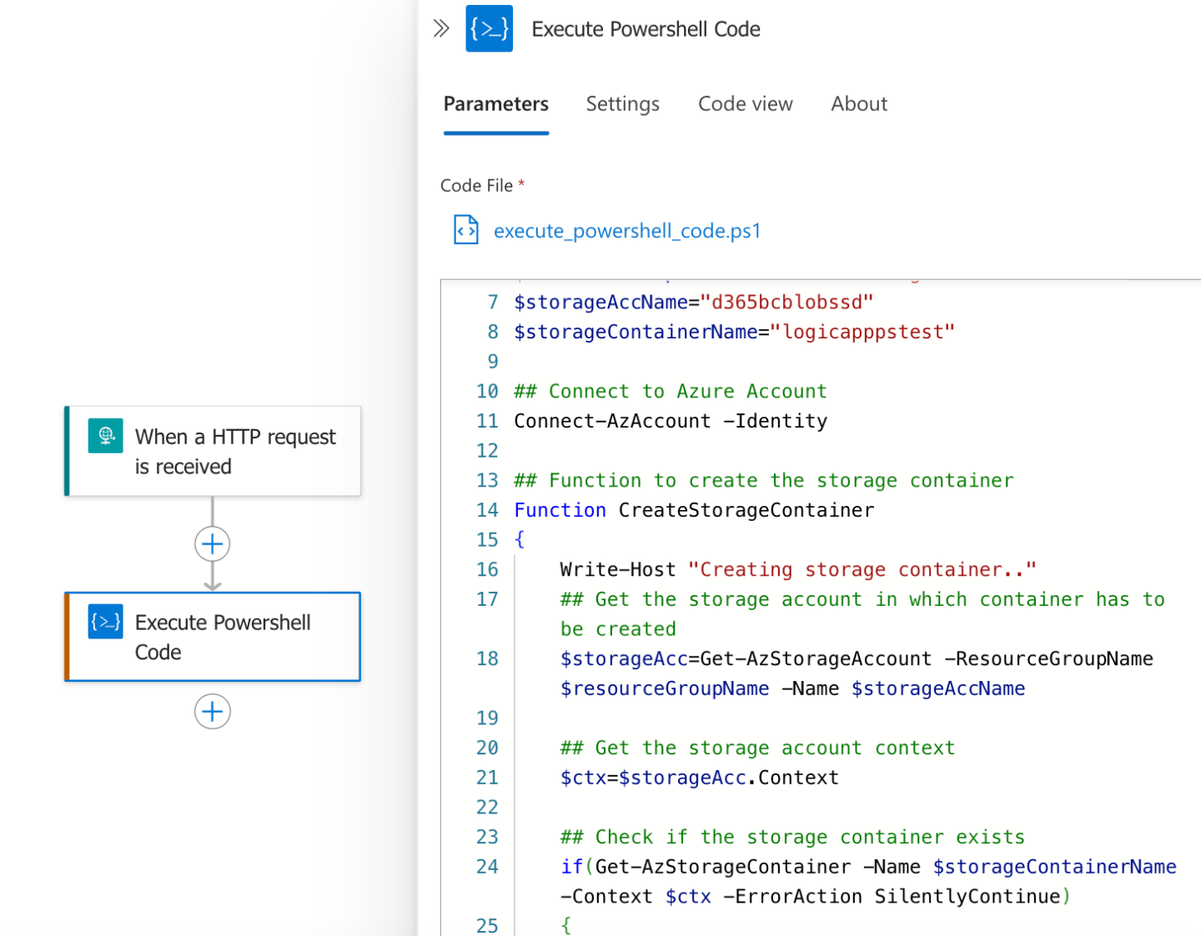This screenshot has width=1201, height=936.
Task: Click the 'Execute Powershell Code' panel title
Action: [x=646, y=29]
